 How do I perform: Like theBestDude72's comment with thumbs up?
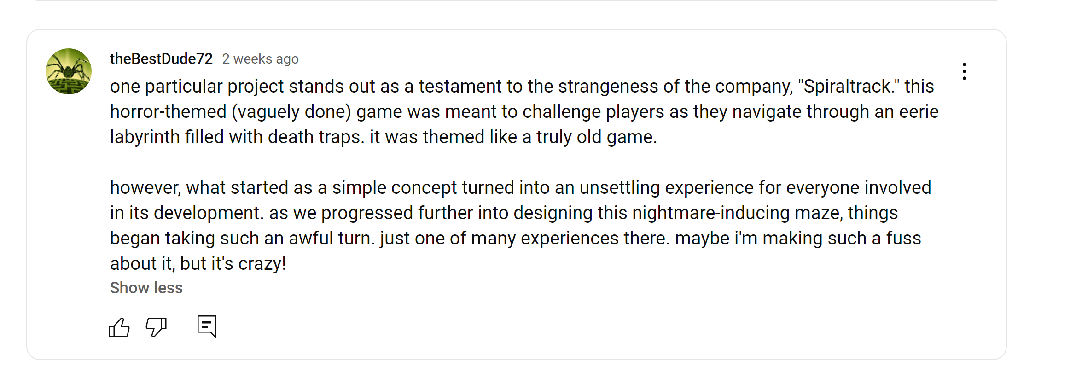pyautogui.click(x=119, y=327)
